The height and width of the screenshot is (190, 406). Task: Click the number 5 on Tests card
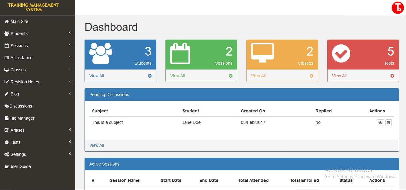tap(391, 52)
